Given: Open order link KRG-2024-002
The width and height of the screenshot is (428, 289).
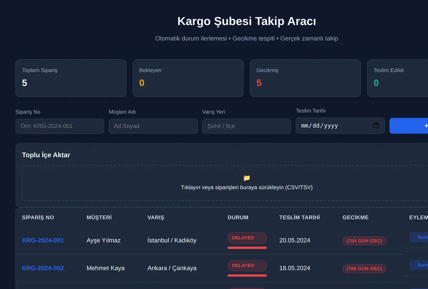Looking at the screenshot, I should click(x=43, y=268).
